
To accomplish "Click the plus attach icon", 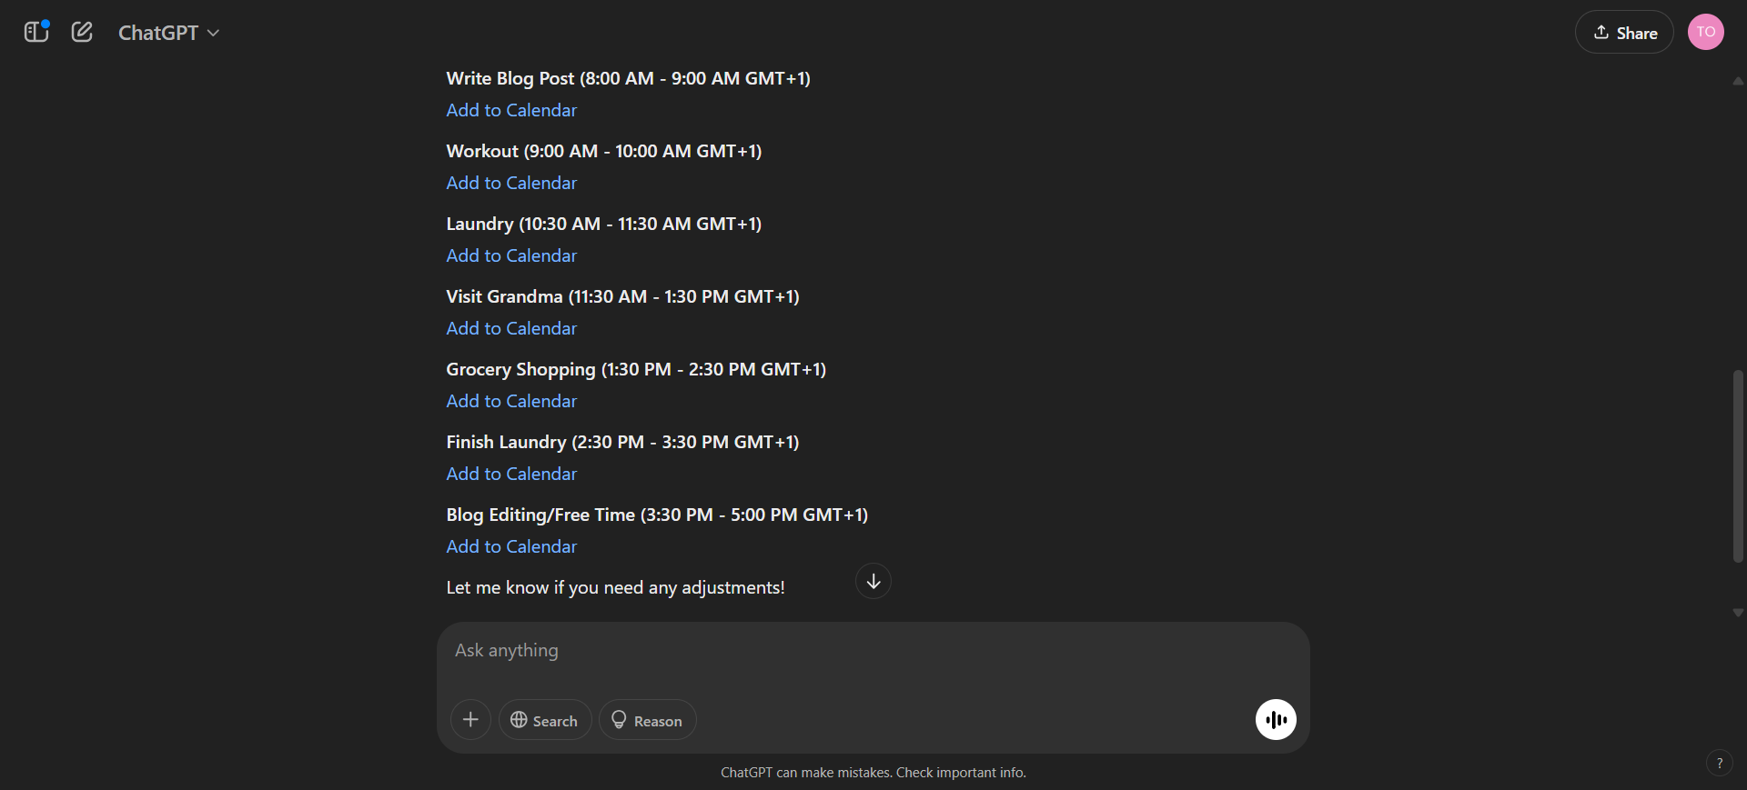I will point(470,720).
